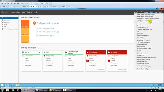
Task: Click the All Servers sidebar icon
Action: pos(2,22)
